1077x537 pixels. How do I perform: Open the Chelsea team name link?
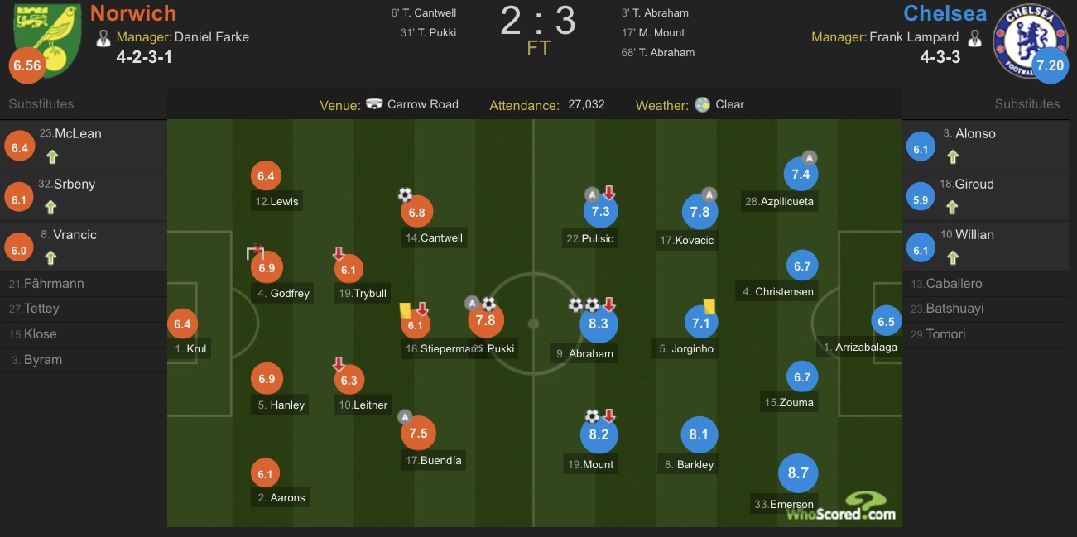click(945, 13)
